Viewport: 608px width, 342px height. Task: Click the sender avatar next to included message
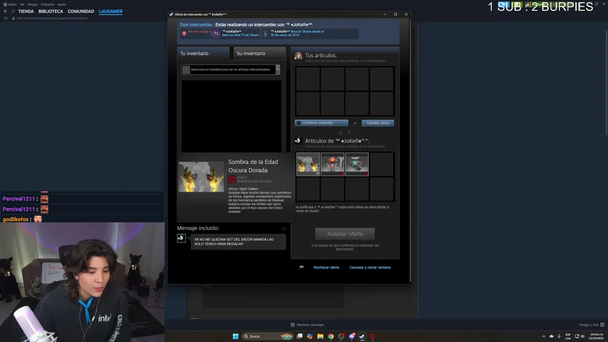tap(181, 238)
